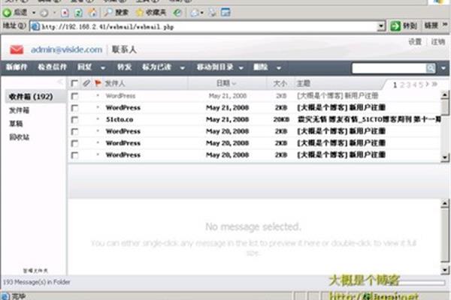
Task: Click the browser Mail envelope icon
Action: (x=195, y=13)
